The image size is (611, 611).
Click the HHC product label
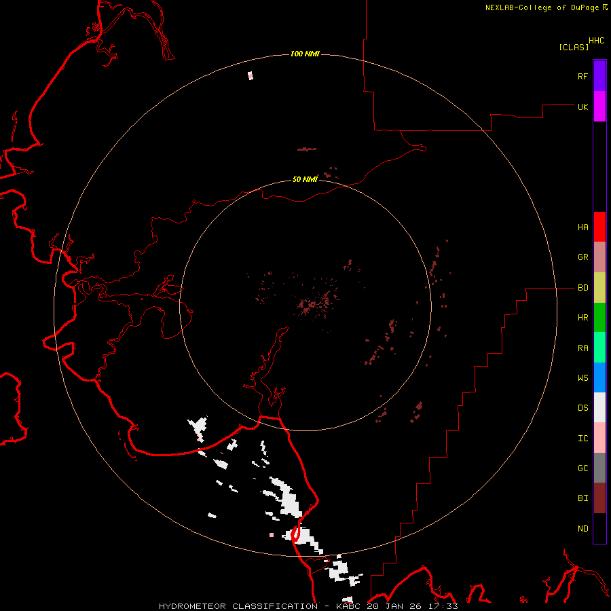(x=596, y=41)
